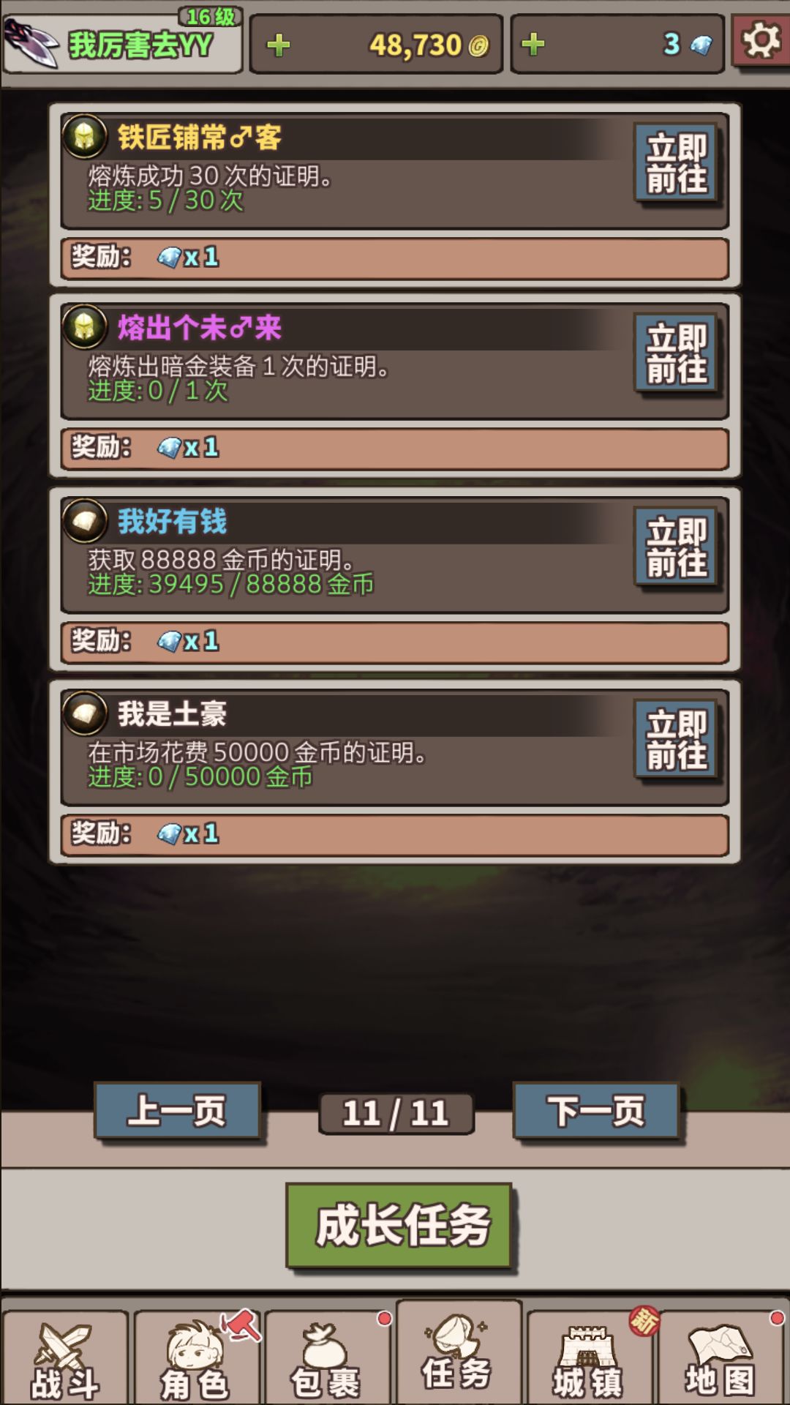
Task: Open the 战斗 battle tab with crossed swords
Action: coord(65,1357)
